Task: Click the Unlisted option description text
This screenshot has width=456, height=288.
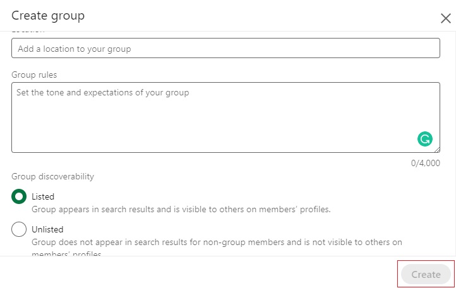Action: click(217, 242)
